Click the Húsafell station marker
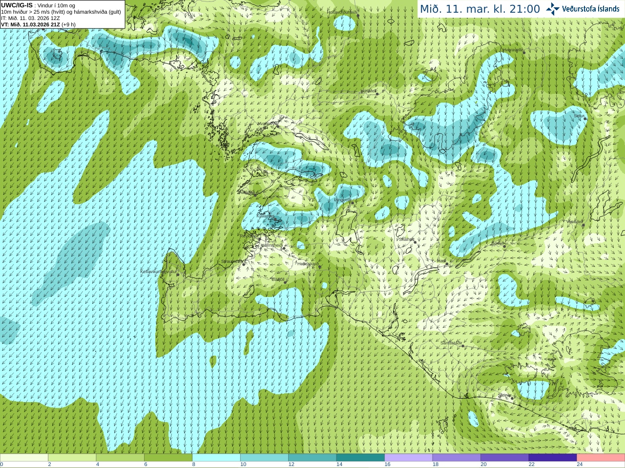 click(x=377, y=93)
